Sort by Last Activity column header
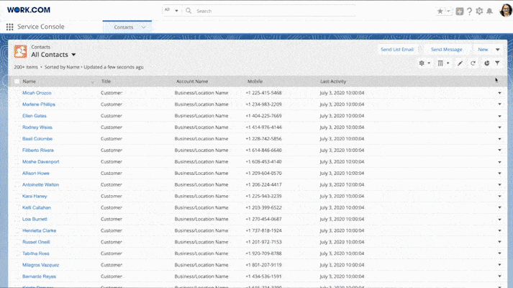The height and width of the screenshot is (288, 513). coord(333,81)
